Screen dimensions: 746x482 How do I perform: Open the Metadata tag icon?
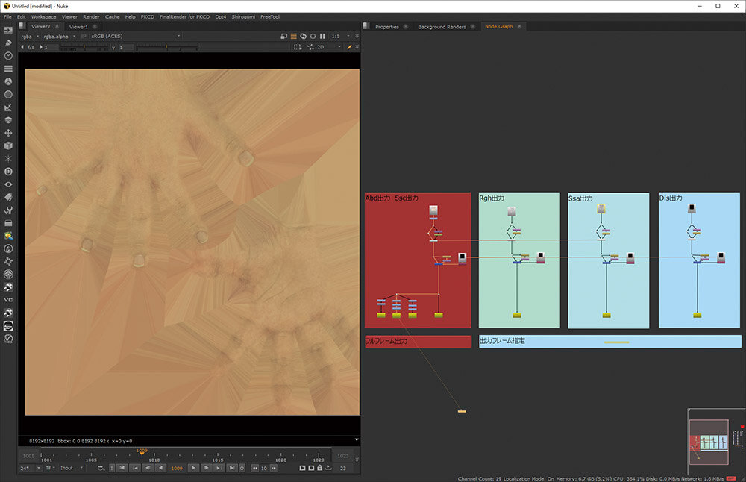click(x=8, y=197)
